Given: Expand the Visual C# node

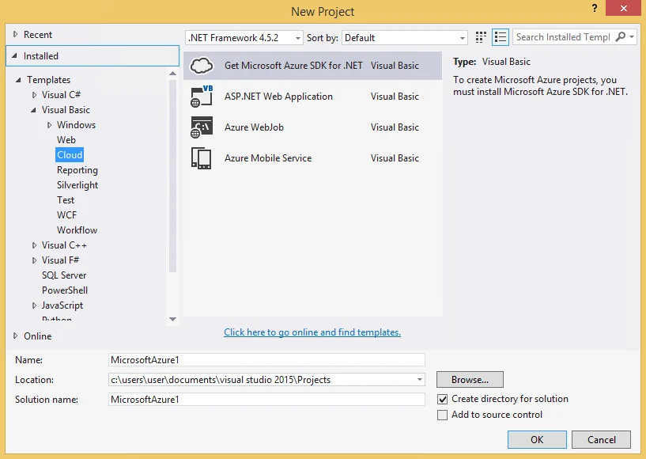Looking at the screenshot, I should pos(34,95).
